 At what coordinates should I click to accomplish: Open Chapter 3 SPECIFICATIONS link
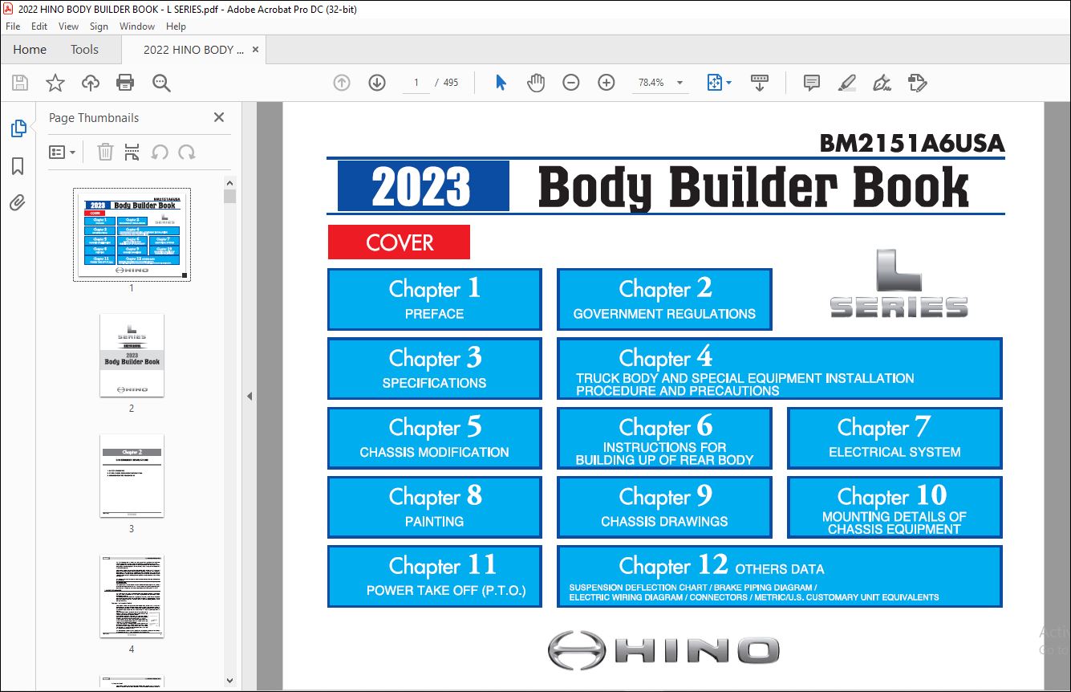click(x=435, y=368)
